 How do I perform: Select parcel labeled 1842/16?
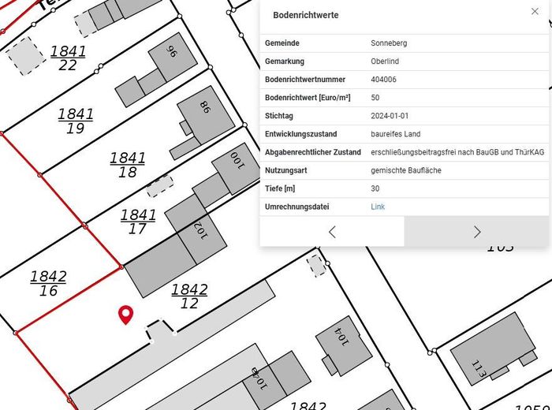click(48, 283)
